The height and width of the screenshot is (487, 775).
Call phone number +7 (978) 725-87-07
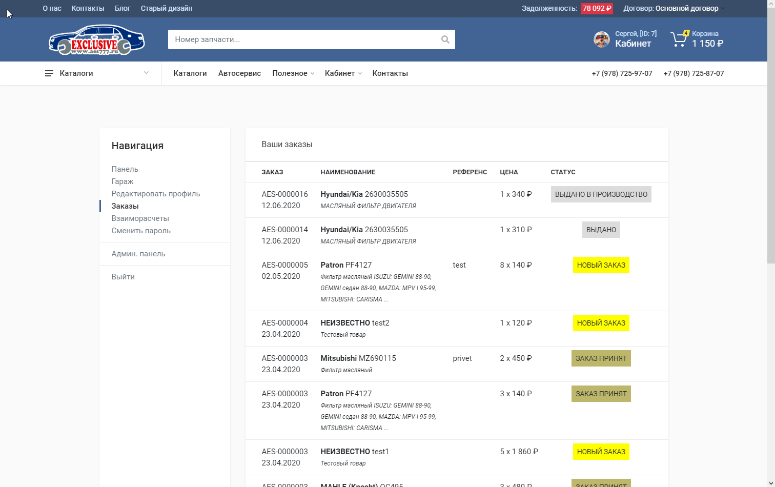click(694, 73)
